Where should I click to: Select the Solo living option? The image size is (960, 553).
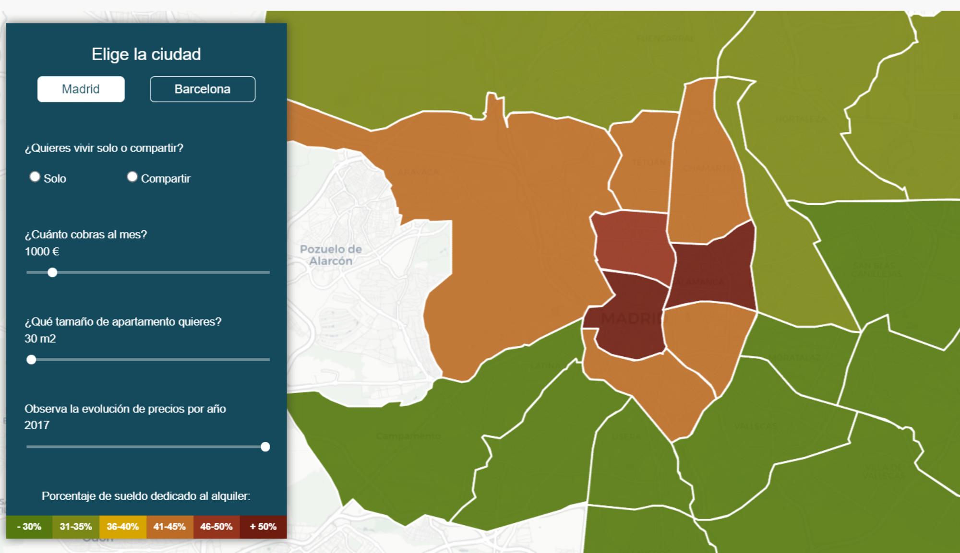[x=35, y=176]
